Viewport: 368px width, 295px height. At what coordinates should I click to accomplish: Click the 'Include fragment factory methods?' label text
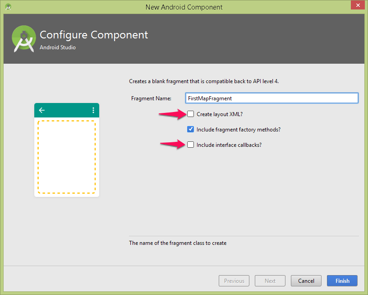point(239,130)
